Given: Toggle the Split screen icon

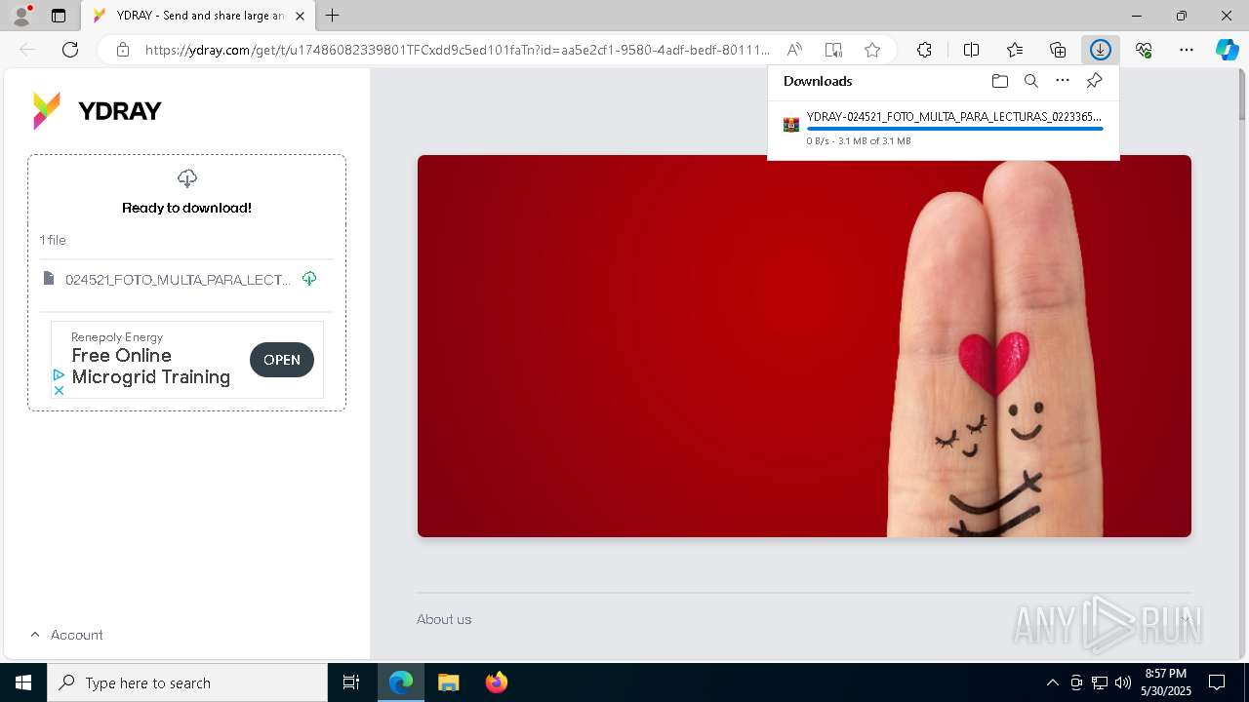Looking at the screenshot, I should [x=971, y=50].
